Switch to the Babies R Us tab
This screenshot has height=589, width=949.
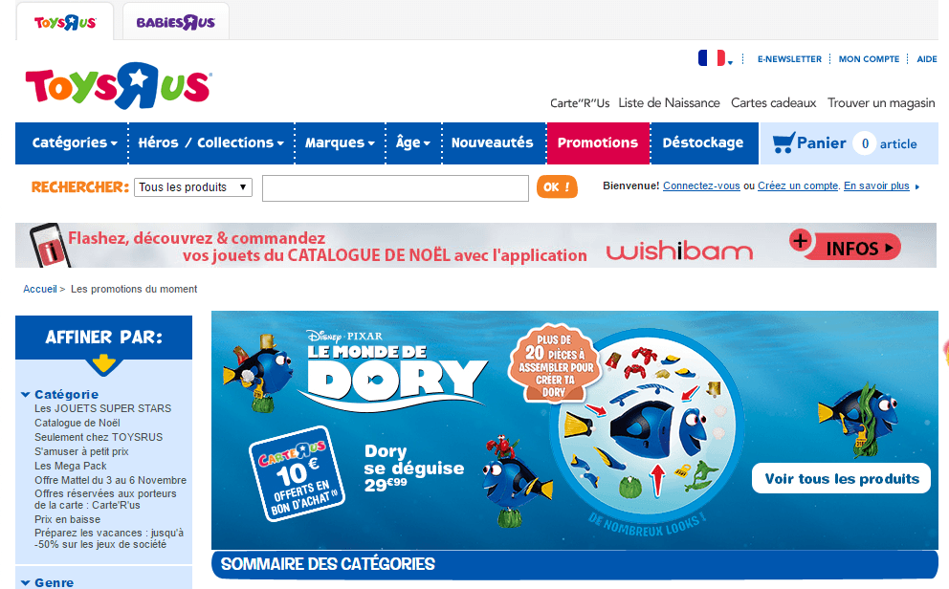(175, 22)
